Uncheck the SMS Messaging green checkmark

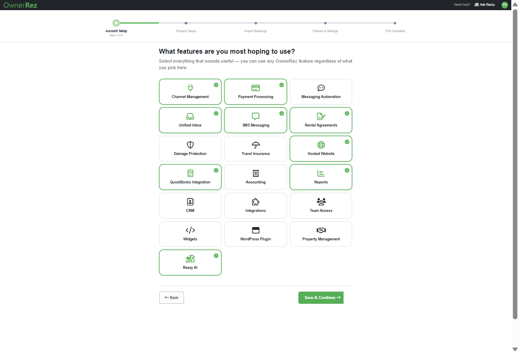[282, 113]
